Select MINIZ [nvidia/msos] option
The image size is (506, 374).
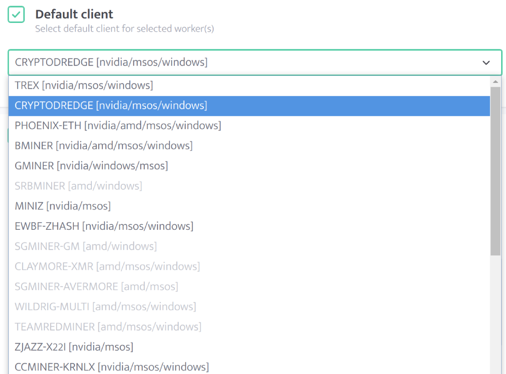[x=249, y=206]
